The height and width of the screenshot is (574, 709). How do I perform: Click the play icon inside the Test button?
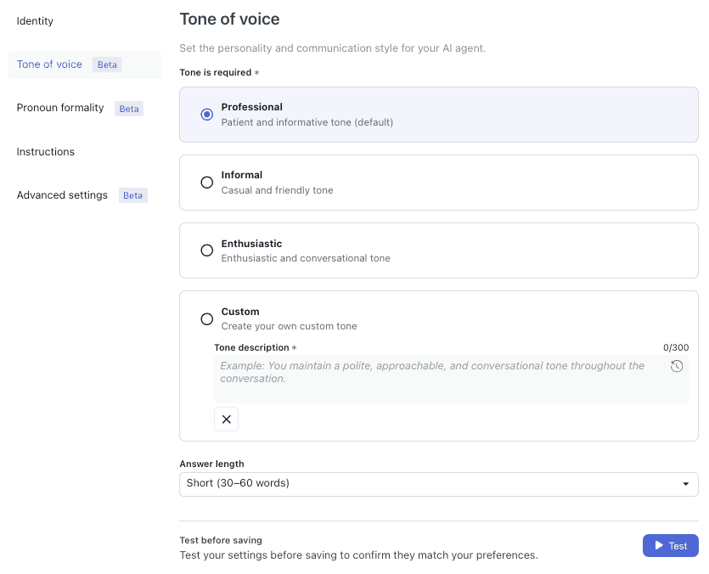point(658,545)
